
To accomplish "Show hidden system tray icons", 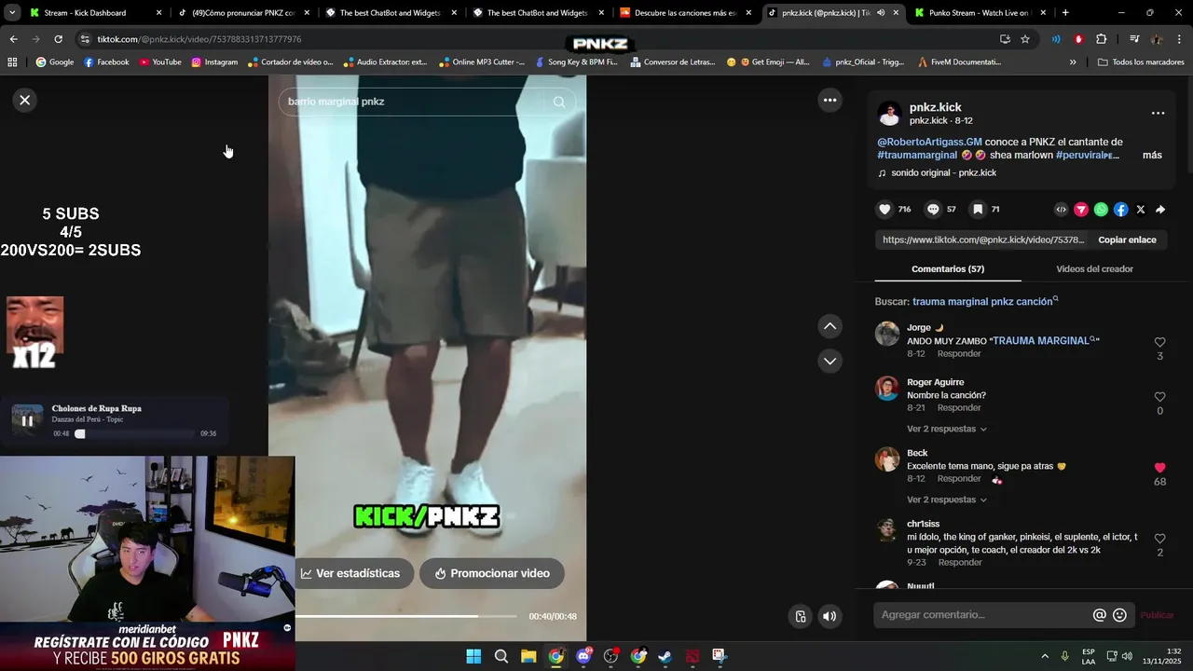I will (x=1045, y=656).
